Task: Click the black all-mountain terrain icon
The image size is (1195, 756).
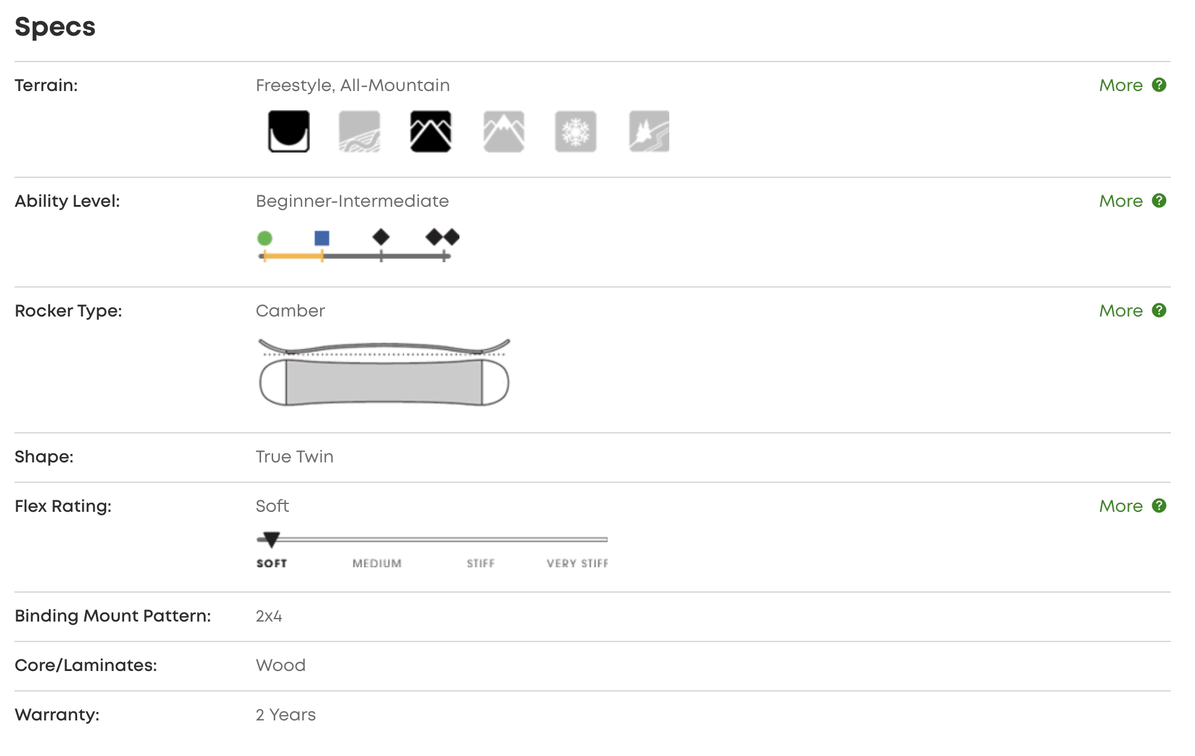Action: coord(430,131)
